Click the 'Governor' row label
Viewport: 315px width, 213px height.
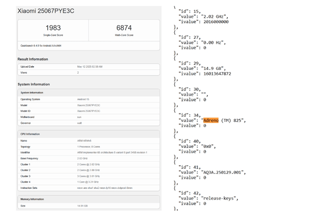25,123
